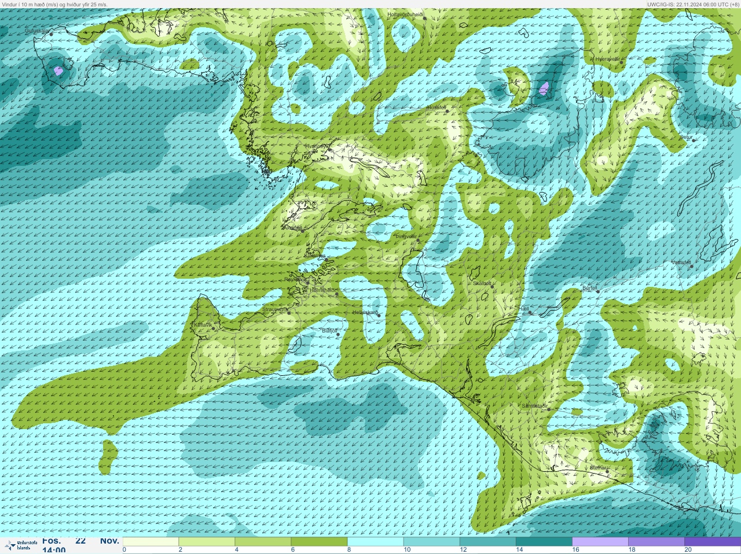Click the Akrafjall station marker
The width and height of the screenshot is (741, 554).
pos(302,231)
